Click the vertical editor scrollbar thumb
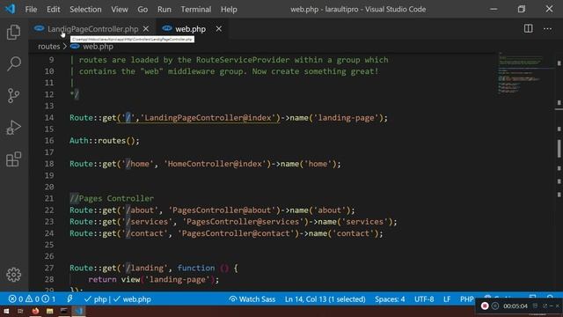The image size is (563, 317). click(559, 148)
